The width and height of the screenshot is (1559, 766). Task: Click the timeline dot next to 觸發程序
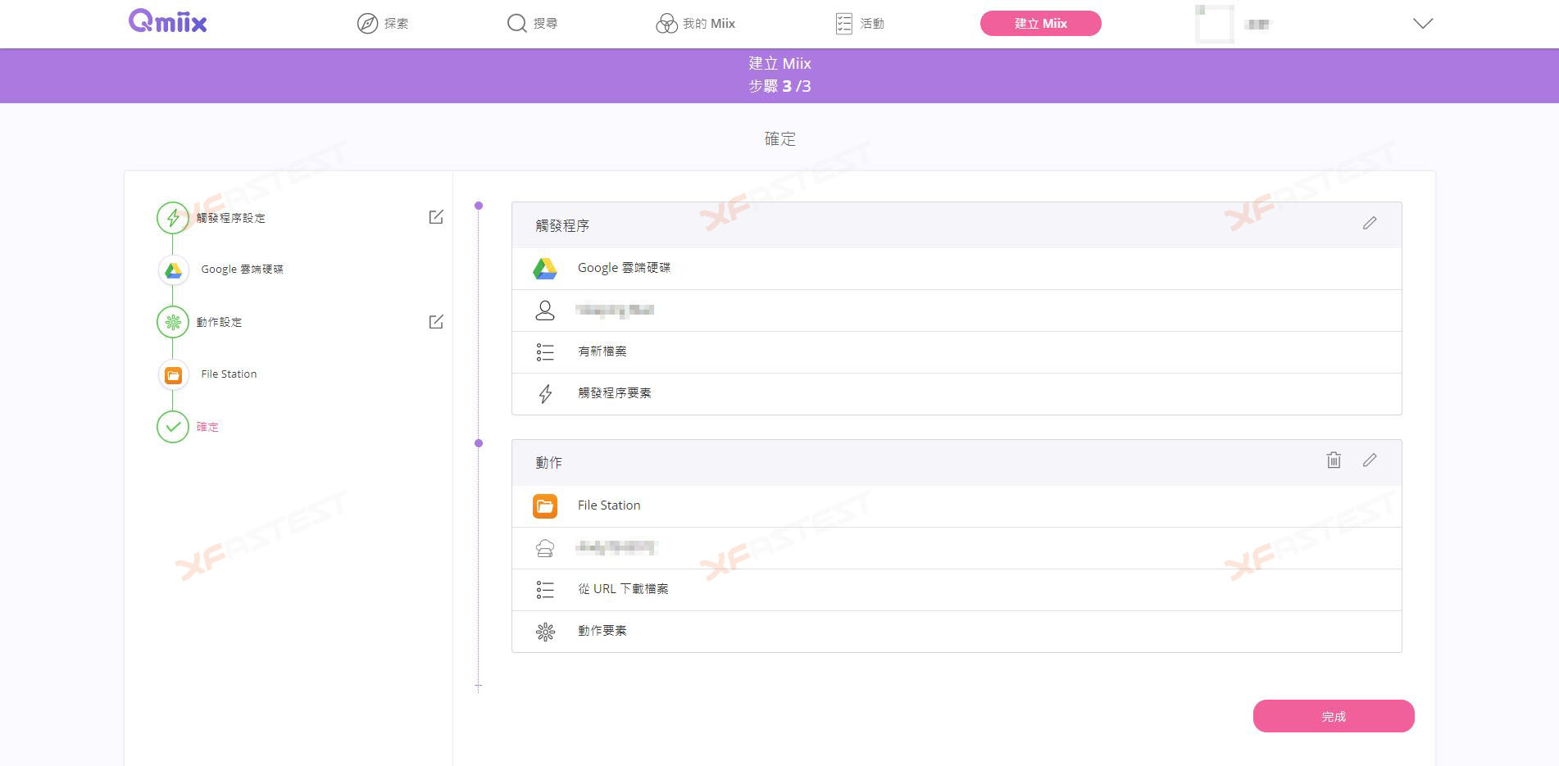pyautogui.click(x=479, y=206)
